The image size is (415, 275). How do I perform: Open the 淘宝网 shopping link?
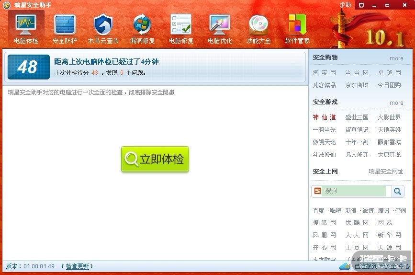(x=324, y=73)
